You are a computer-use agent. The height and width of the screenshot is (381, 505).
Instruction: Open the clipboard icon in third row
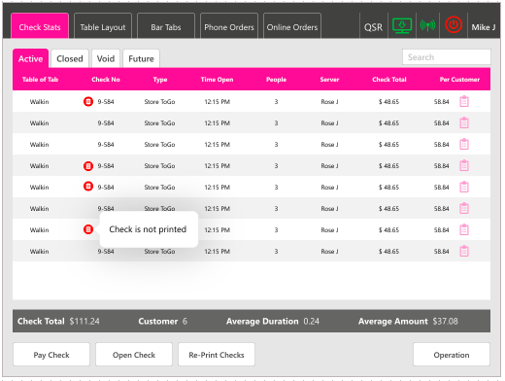click(464, 144)
